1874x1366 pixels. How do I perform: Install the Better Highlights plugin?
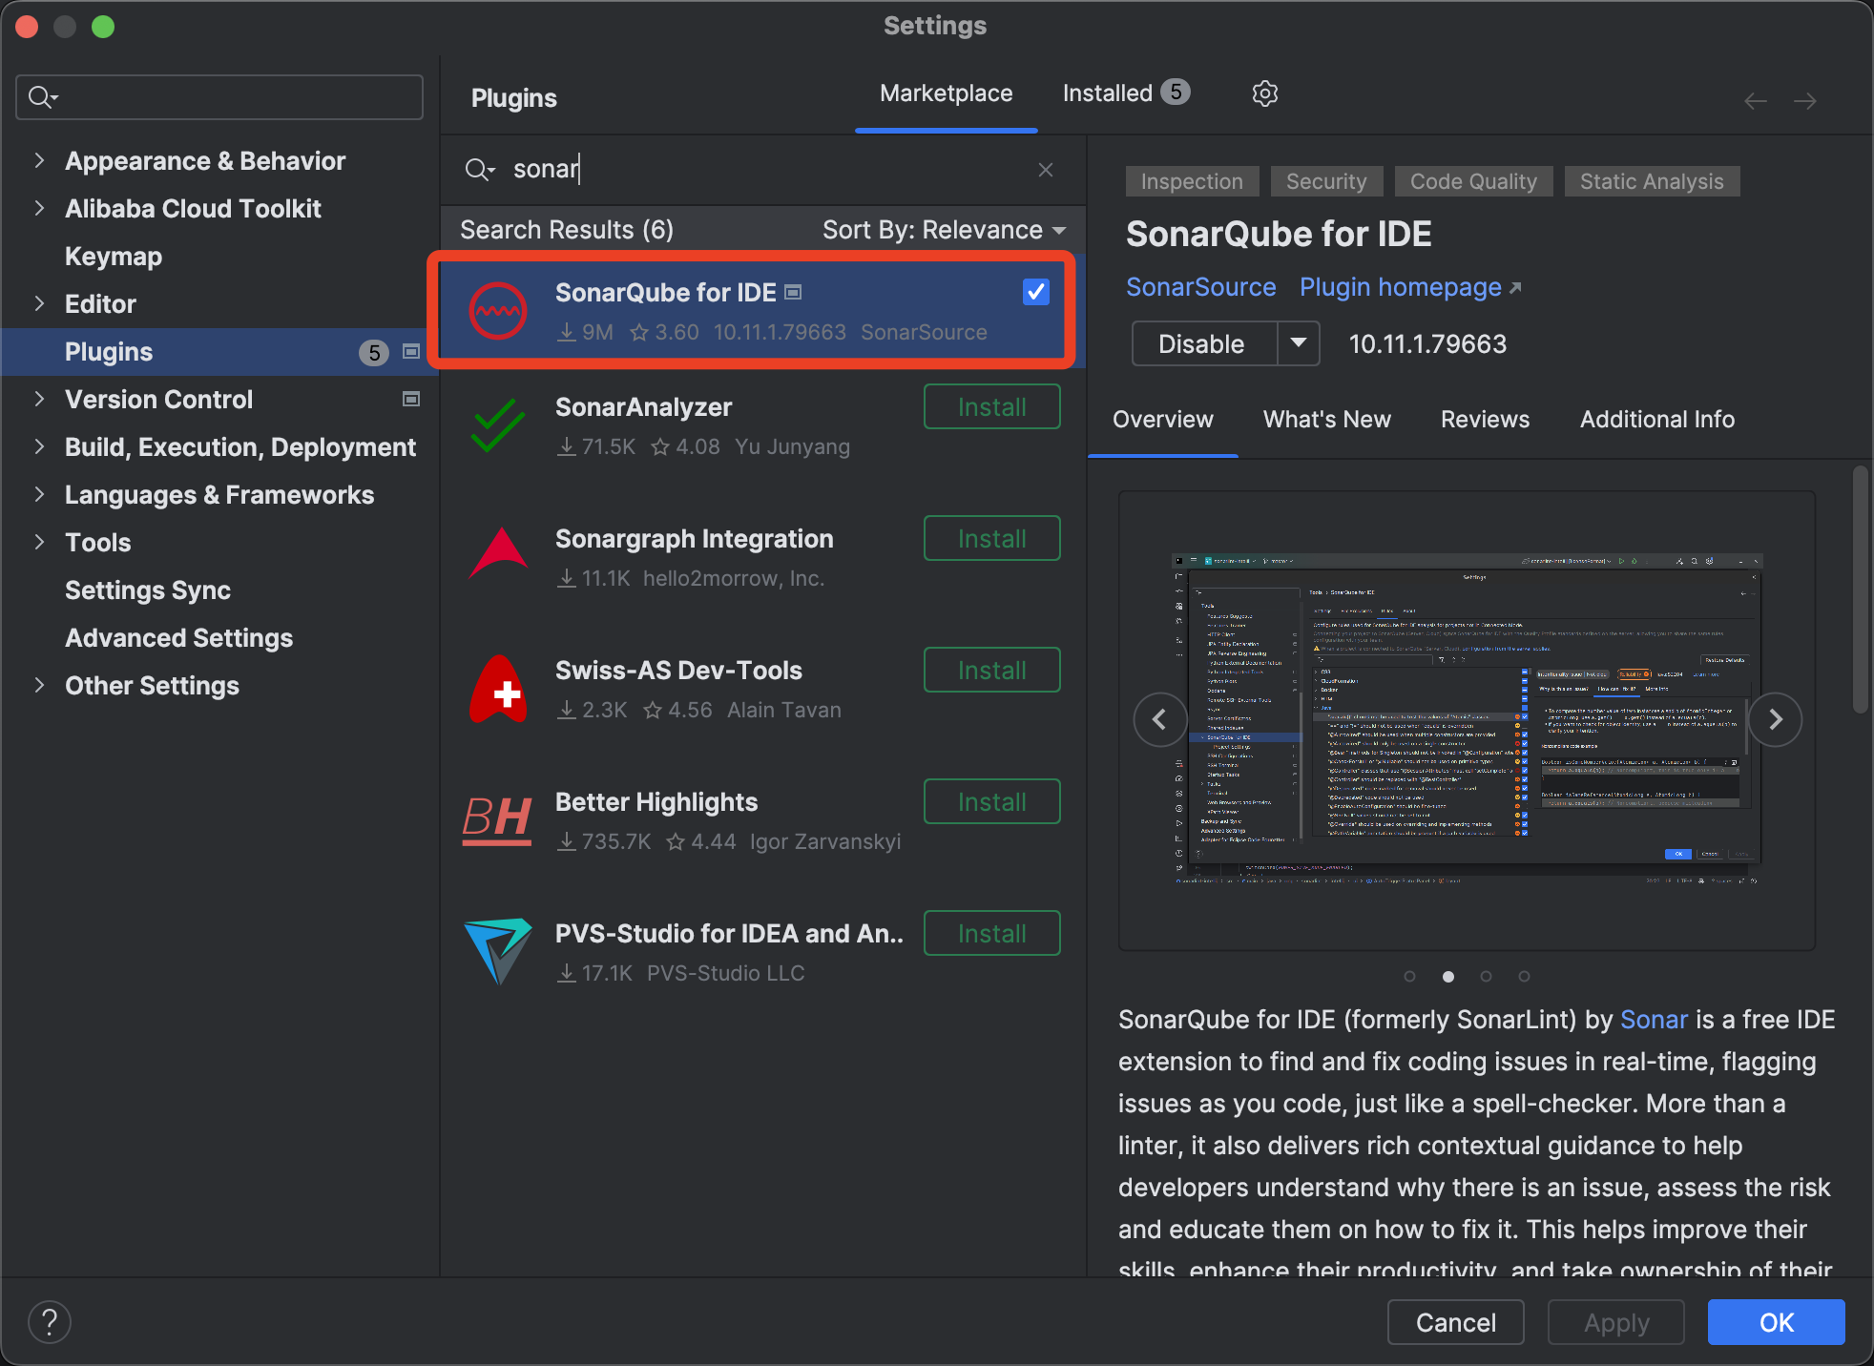[991, 802]
